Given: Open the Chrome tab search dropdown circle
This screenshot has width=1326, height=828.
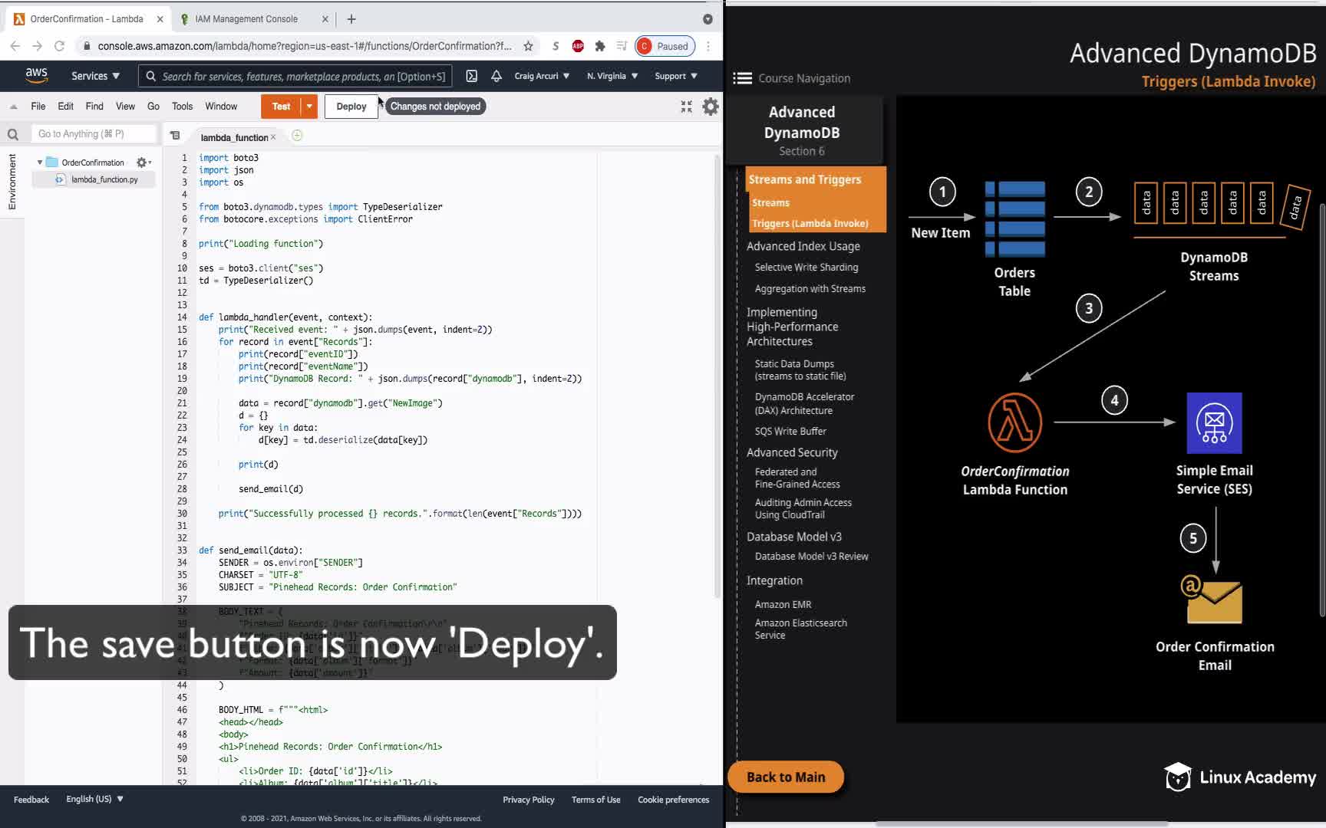Looking at the screenshot, I should click(708, 19).
